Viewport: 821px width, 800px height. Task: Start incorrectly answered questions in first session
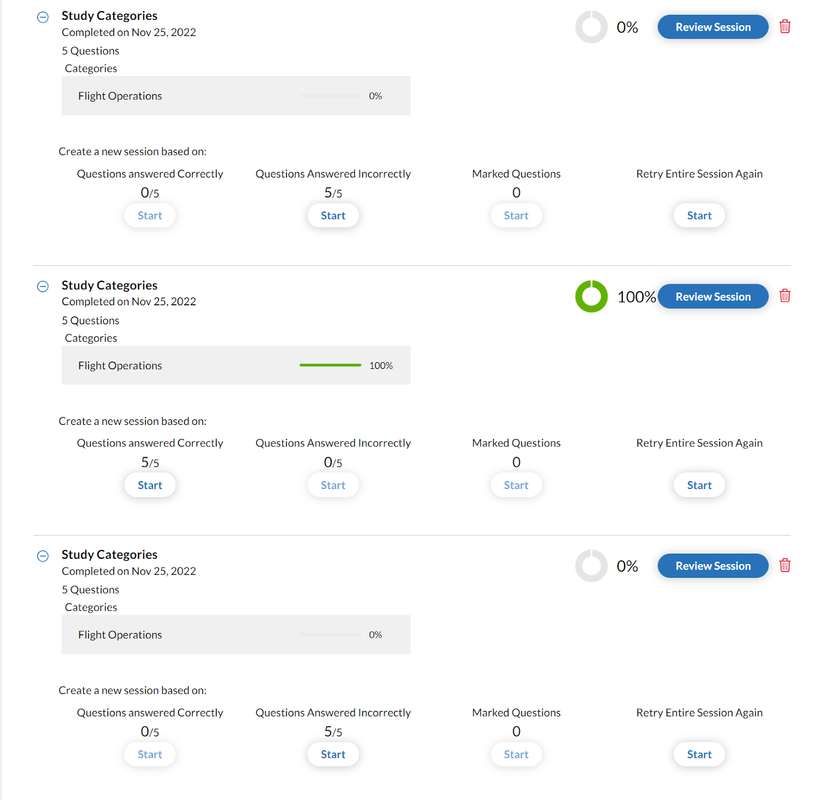[333, 216]
